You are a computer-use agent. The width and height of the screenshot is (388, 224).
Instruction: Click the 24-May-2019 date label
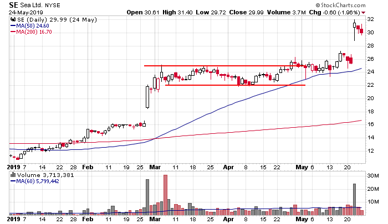[x=26, y=12]
